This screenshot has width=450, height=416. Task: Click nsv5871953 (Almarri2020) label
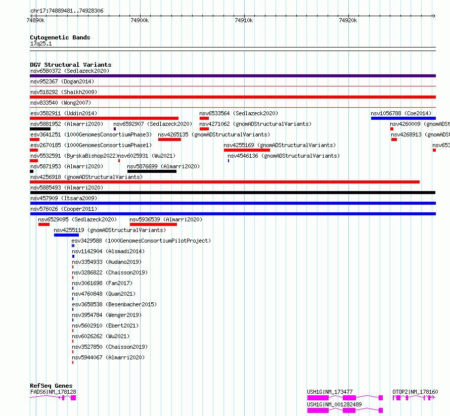click(x=67, y=166)
